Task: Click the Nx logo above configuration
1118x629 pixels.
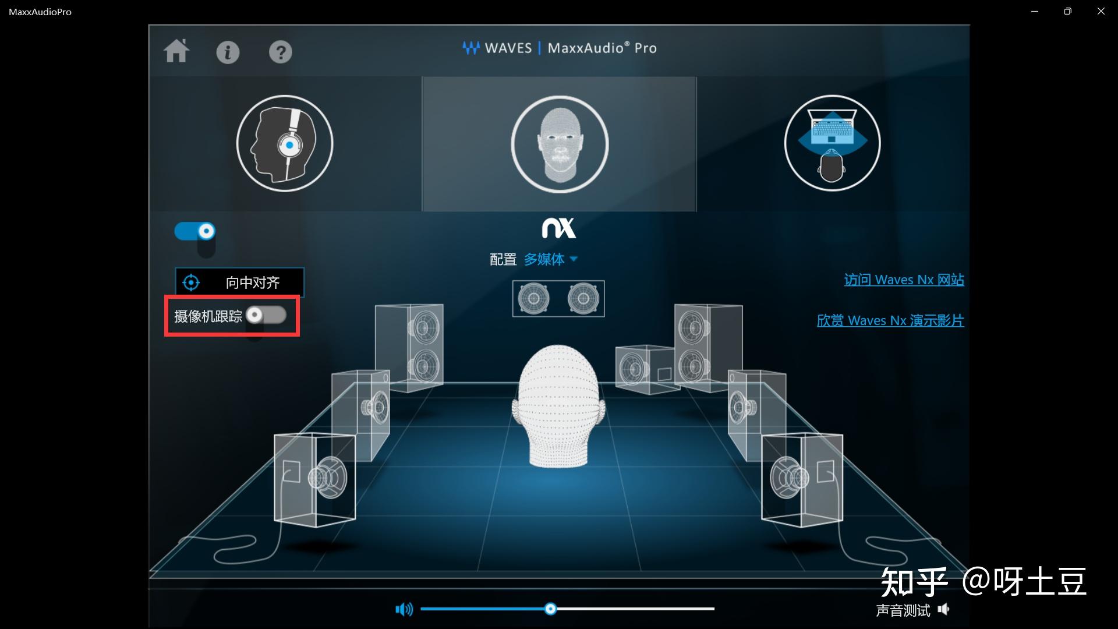Action: pyautogui.click(x=559, y=228)
